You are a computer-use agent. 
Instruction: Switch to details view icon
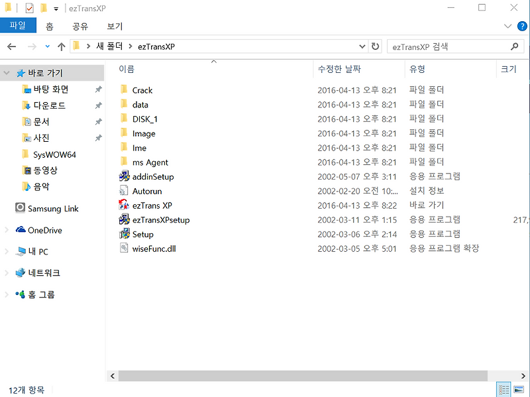(504, 390)
